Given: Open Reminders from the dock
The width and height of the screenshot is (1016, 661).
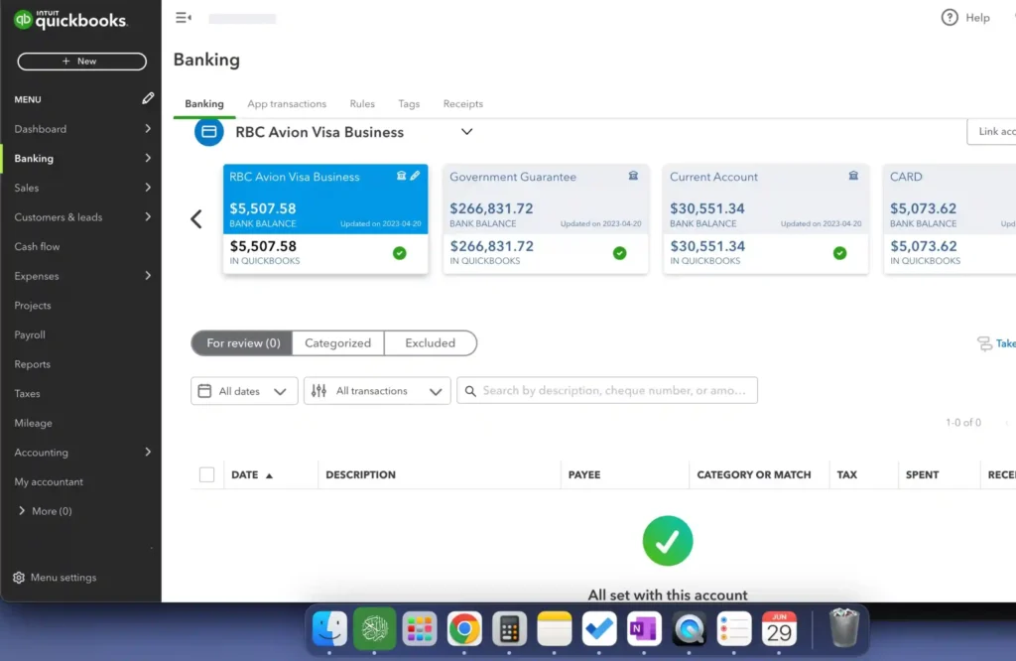Looking at the screenshot, I should (x=733, y=628).
